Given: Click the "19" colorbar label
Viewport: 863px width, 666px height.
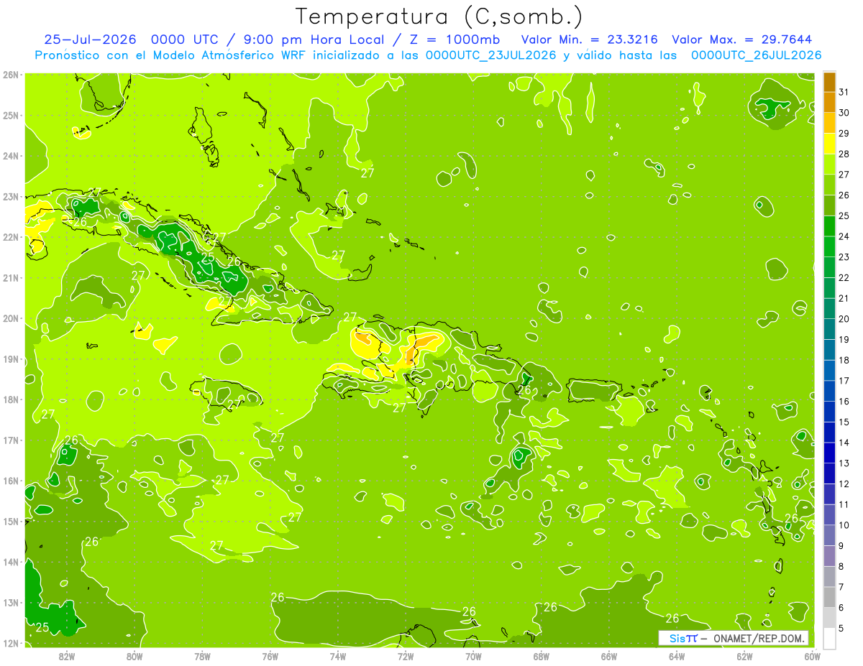Looking at the screenshot, I should [x=844, y=340].
